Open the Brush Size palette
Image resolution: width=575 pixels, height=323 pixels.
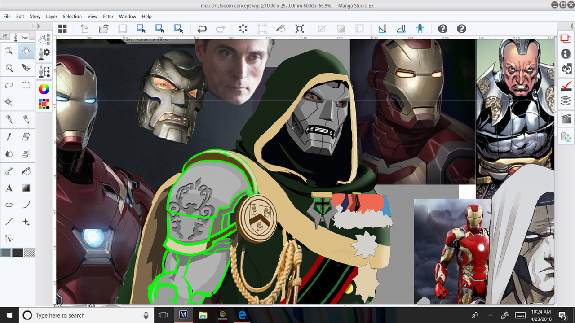pos(44,71)
